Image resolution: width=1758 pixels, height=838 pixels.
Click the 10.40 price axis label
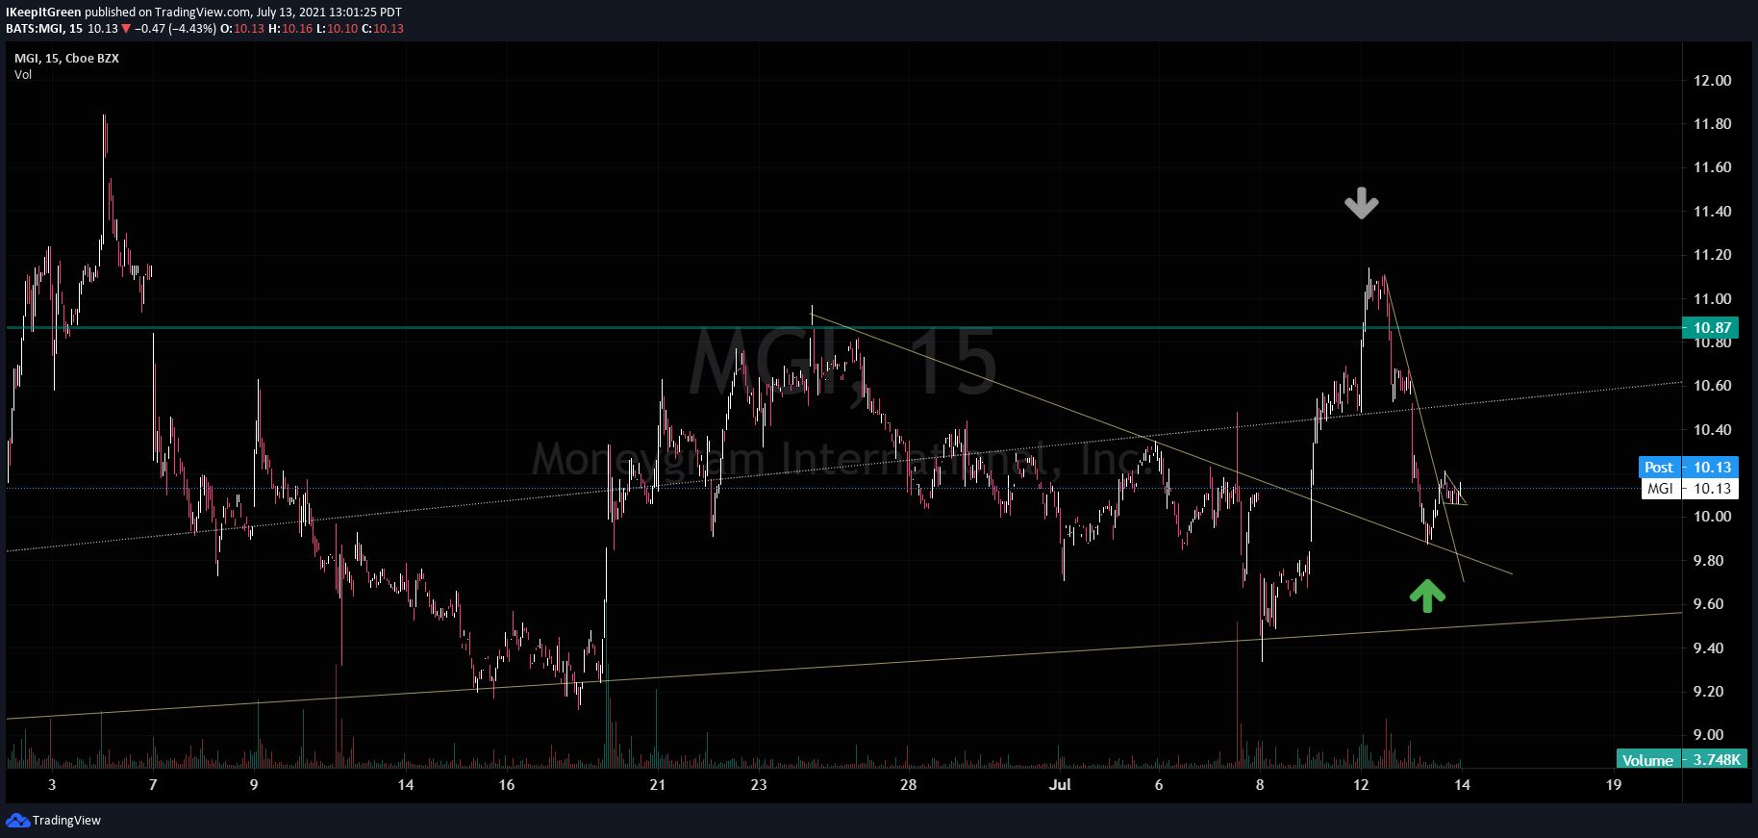[1712, 429]
